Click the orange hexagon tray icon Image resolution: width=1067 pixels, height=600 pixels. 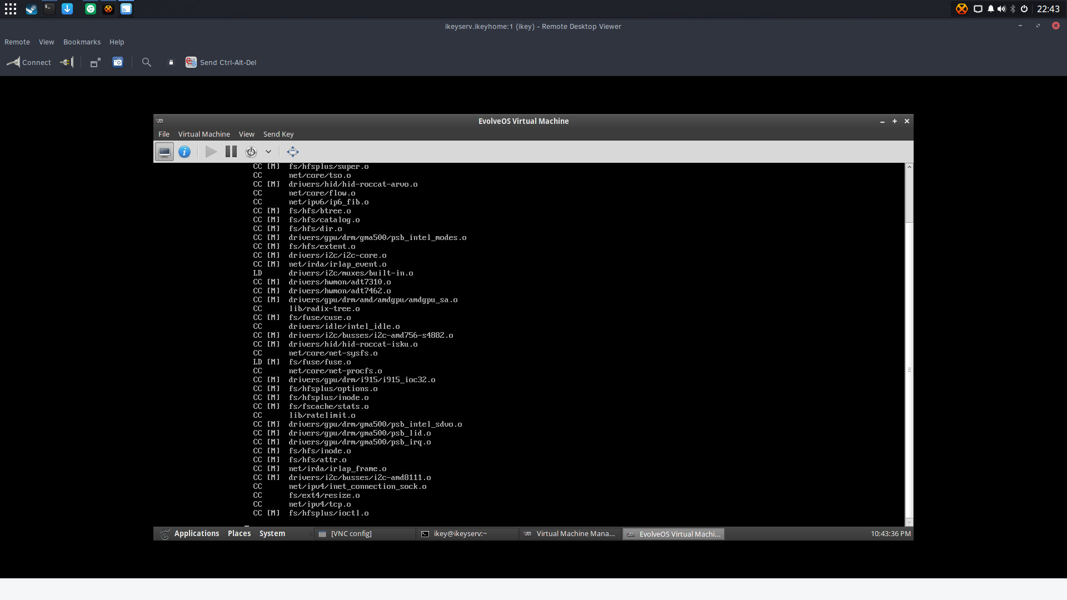[961, 9]
